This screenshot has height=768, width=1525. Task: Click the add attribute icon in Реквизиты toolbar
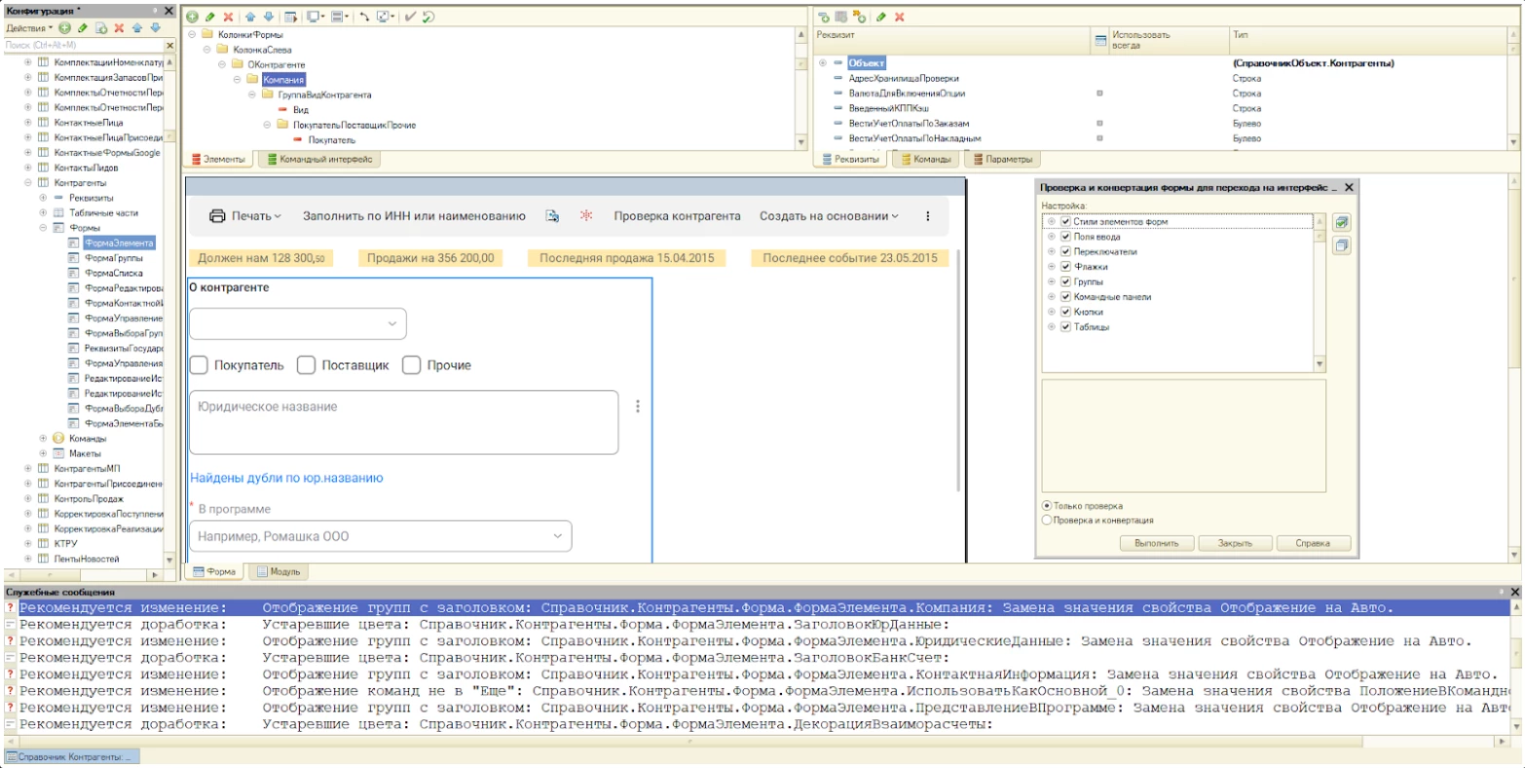pyautogui.click(x=824, y=18)
